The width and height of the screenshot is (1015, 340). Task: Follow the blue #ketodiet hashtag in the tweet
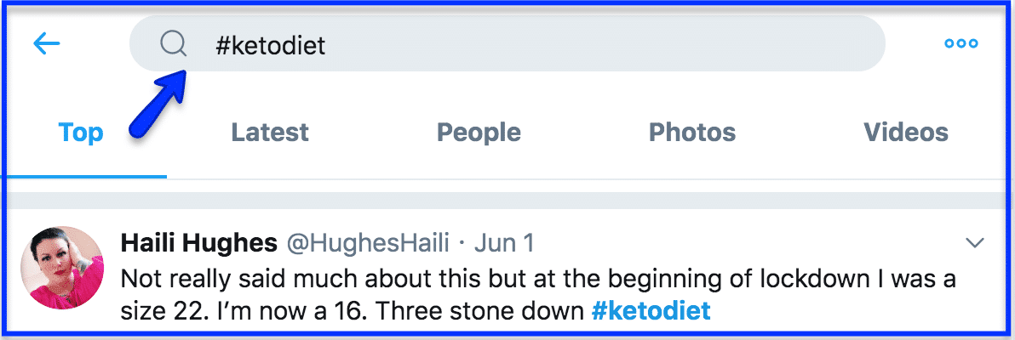[x=651, y=311]
